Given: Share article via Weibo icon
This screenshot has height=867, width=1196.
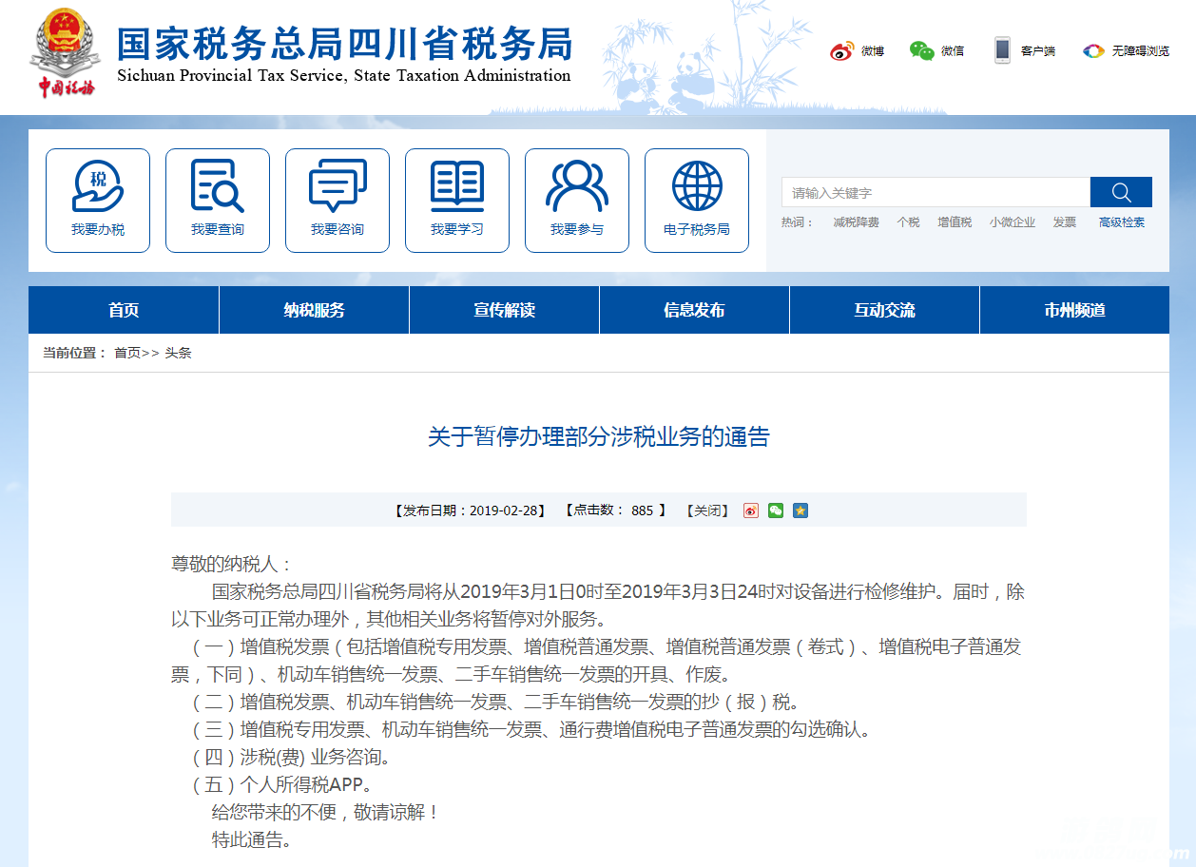Looking at the screenshot, I should pyautogui.click(x=751, y=511).
